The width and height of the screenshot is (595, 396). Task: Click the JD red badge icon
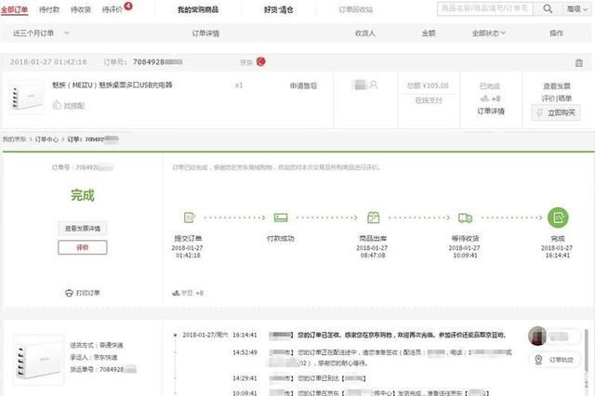(261, 62)
